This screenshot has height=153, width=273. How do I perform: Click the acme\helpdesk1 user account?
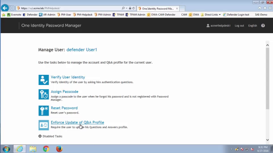coord(218,25)
